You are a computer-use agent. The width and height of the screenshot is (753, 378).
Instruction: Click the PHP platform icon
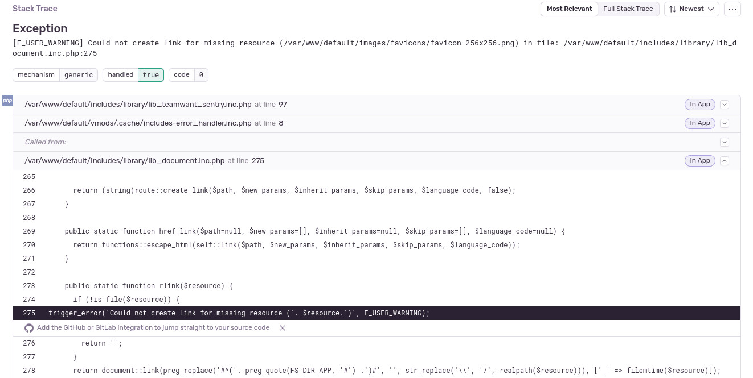7,101
